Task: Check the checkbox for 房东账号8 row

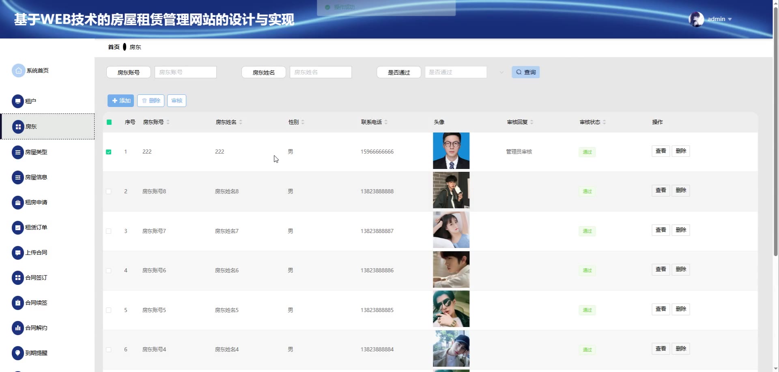Action: (x=109, y=191)
